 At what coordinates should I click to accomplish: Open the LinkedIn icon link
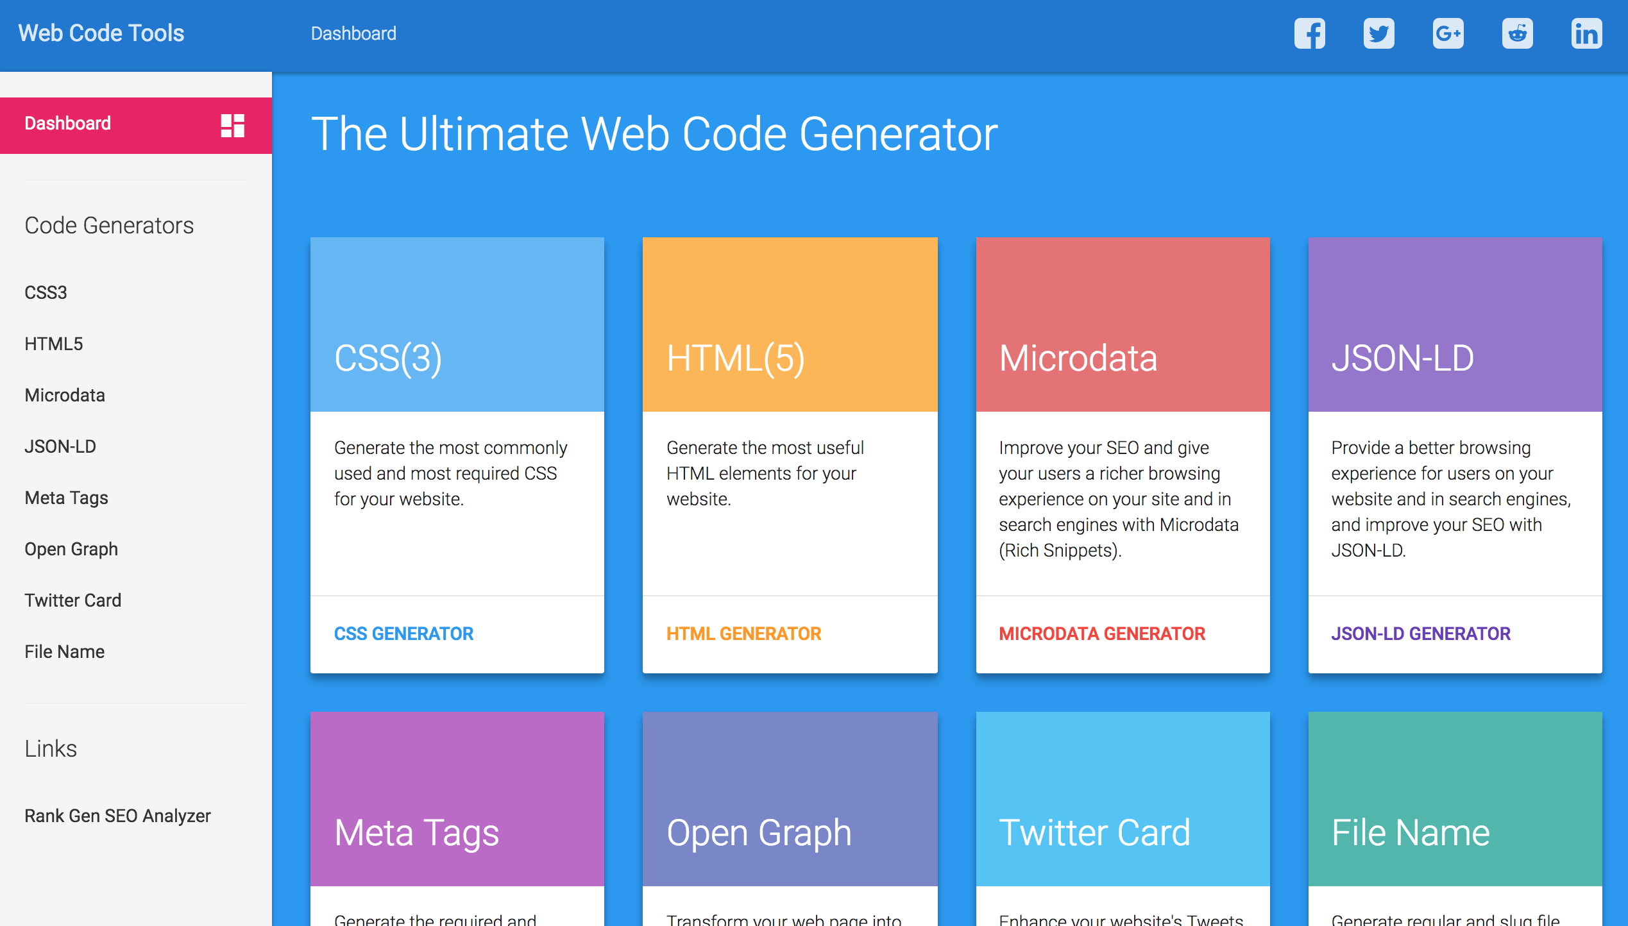click(x=1586, y=33)
